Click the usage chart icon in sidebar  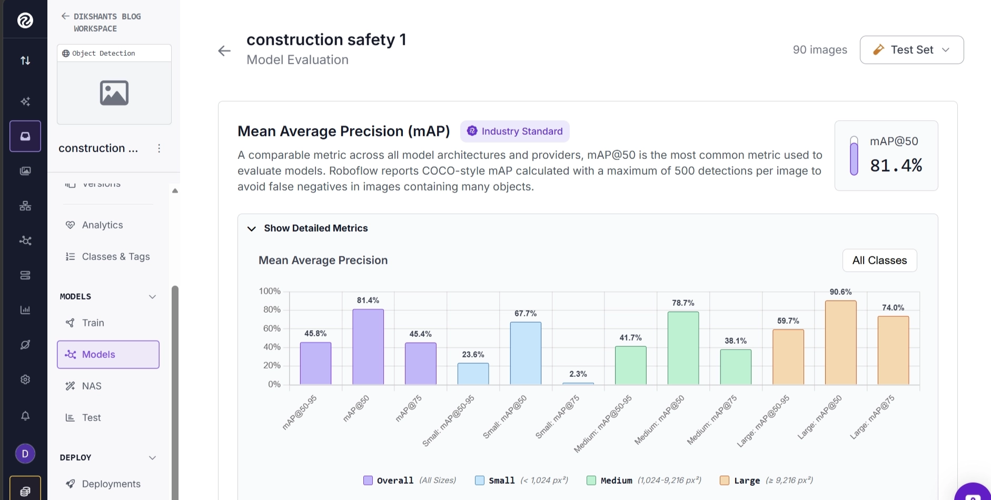click(x=25, y=310)
